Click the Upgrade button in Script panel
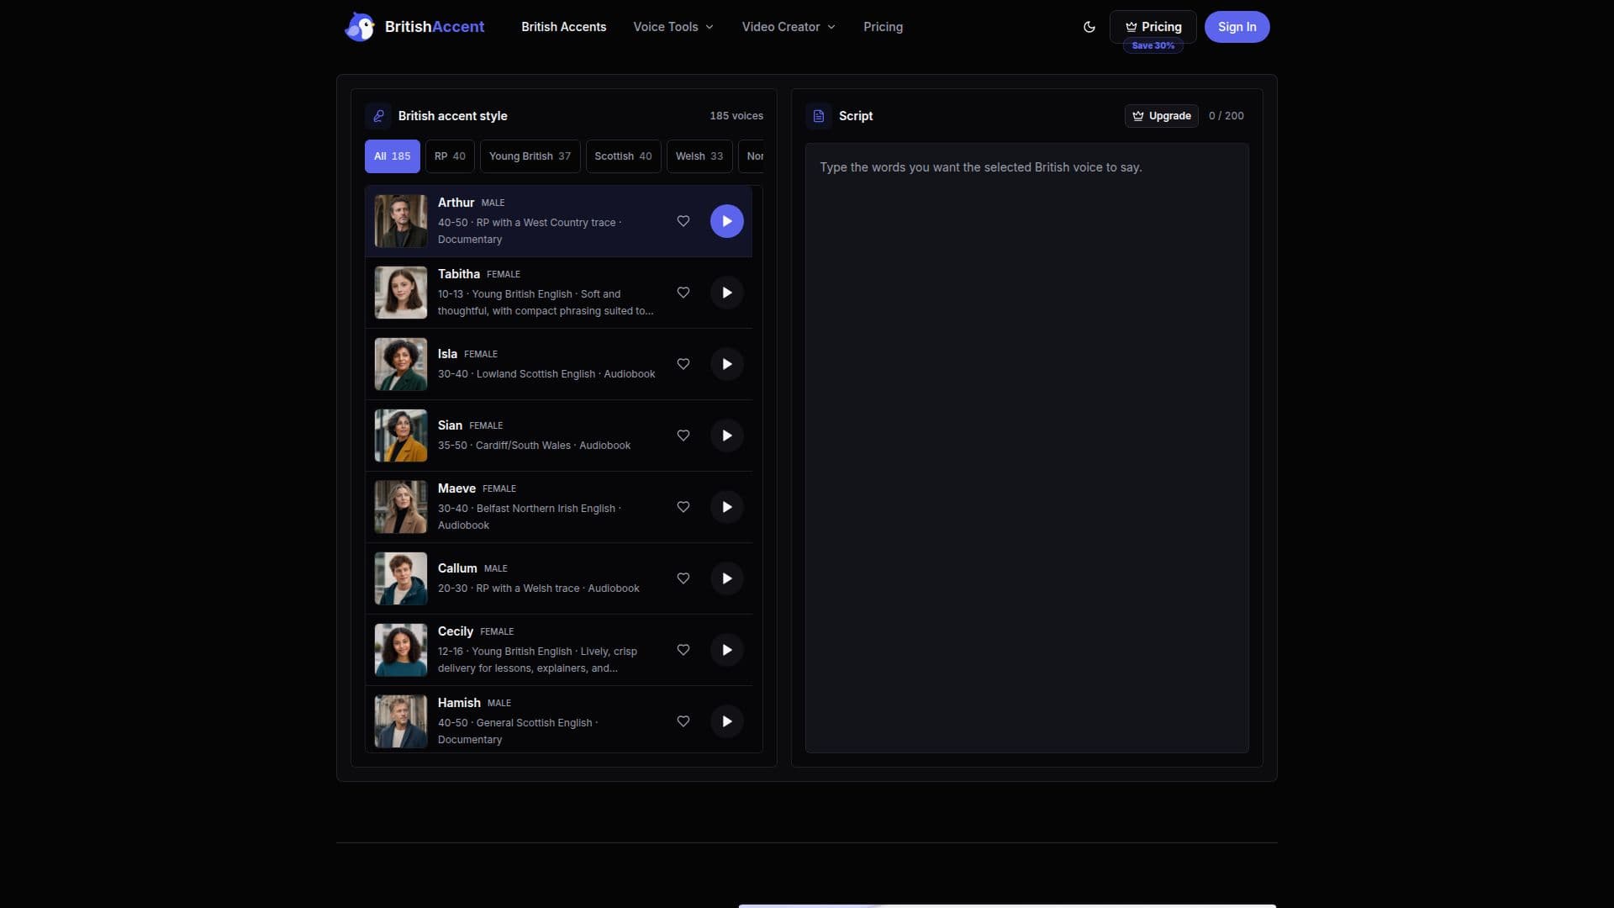Image resolution: width=1614 pixels, height=908 pixels. pyautogui.click(x=1162, y=116)
